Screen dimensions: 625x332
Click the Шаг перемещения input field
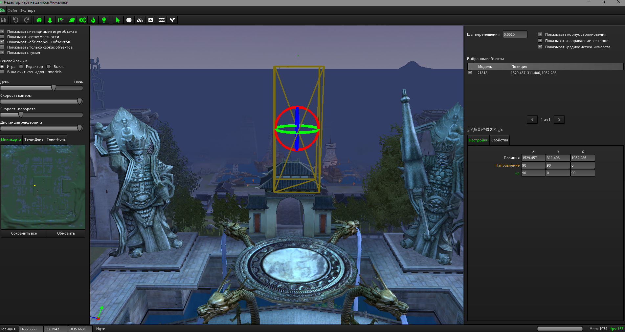[x=515, y=34]
